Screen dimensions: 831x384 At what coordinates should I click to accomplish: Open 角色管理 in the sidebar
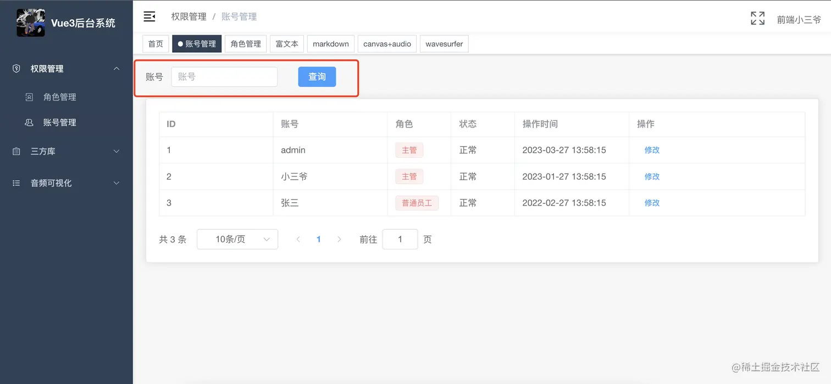(60, 97)
